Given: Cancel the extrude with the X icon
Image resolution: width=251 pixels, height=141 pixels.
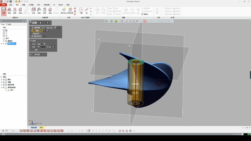Looking at the screenshot, I should [48, 23].
